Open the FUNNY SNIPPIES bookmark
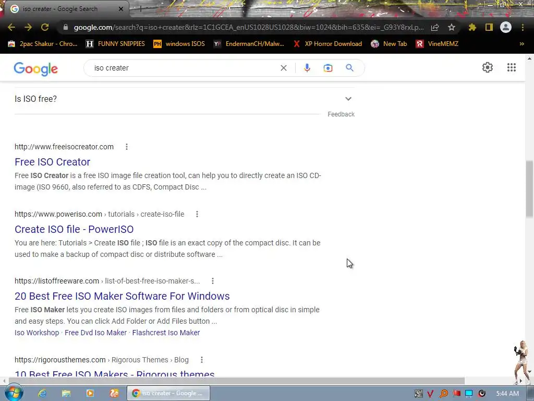Screen dimensions: 534x401 (x=115, y=44)
